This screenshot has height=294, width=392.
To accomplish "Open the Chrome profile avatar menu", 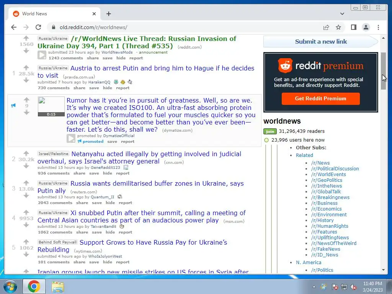I will click(366, 27).
